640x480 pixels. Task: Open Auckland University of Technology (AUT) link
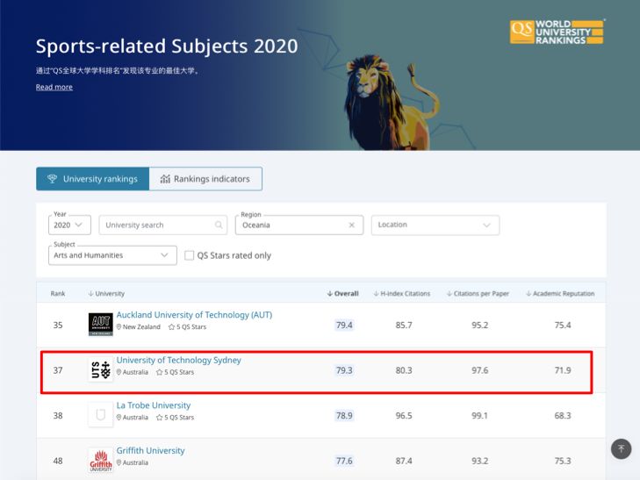click(x=194, y=315)
